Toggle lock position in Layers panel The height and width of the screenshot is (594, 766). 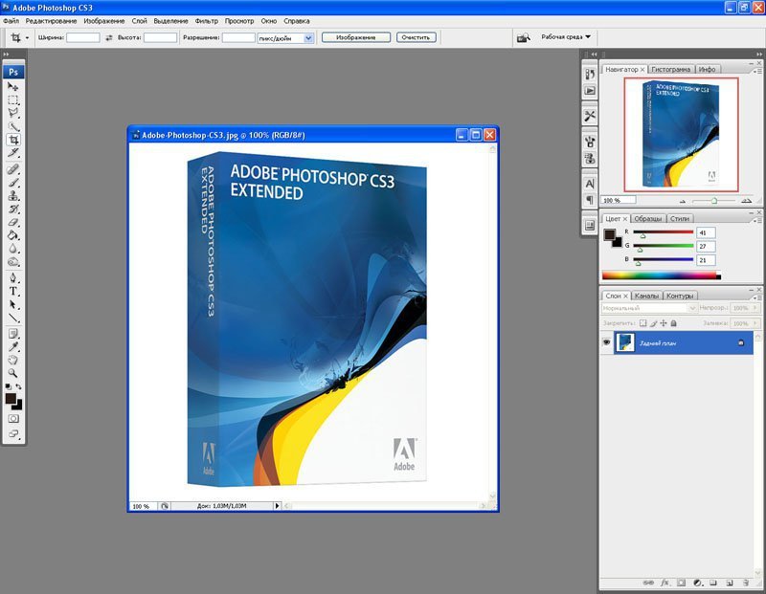664,323
